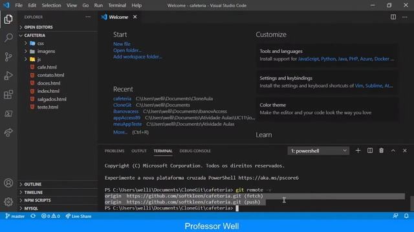Switch to the Problems panel tab
The image size is (414, 232).
pyautogui.click(x=114, y=151)
